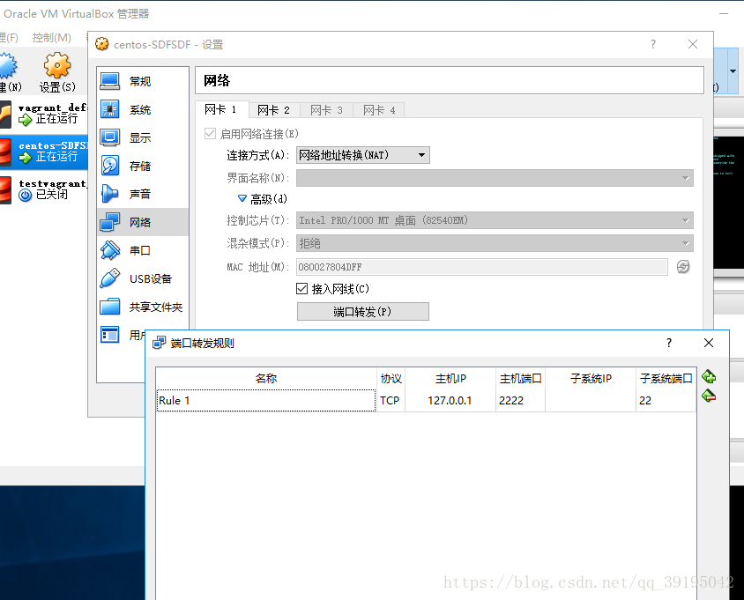Collapse the 高级(d) disclosure triangle
744x600 pixels.
242,199
